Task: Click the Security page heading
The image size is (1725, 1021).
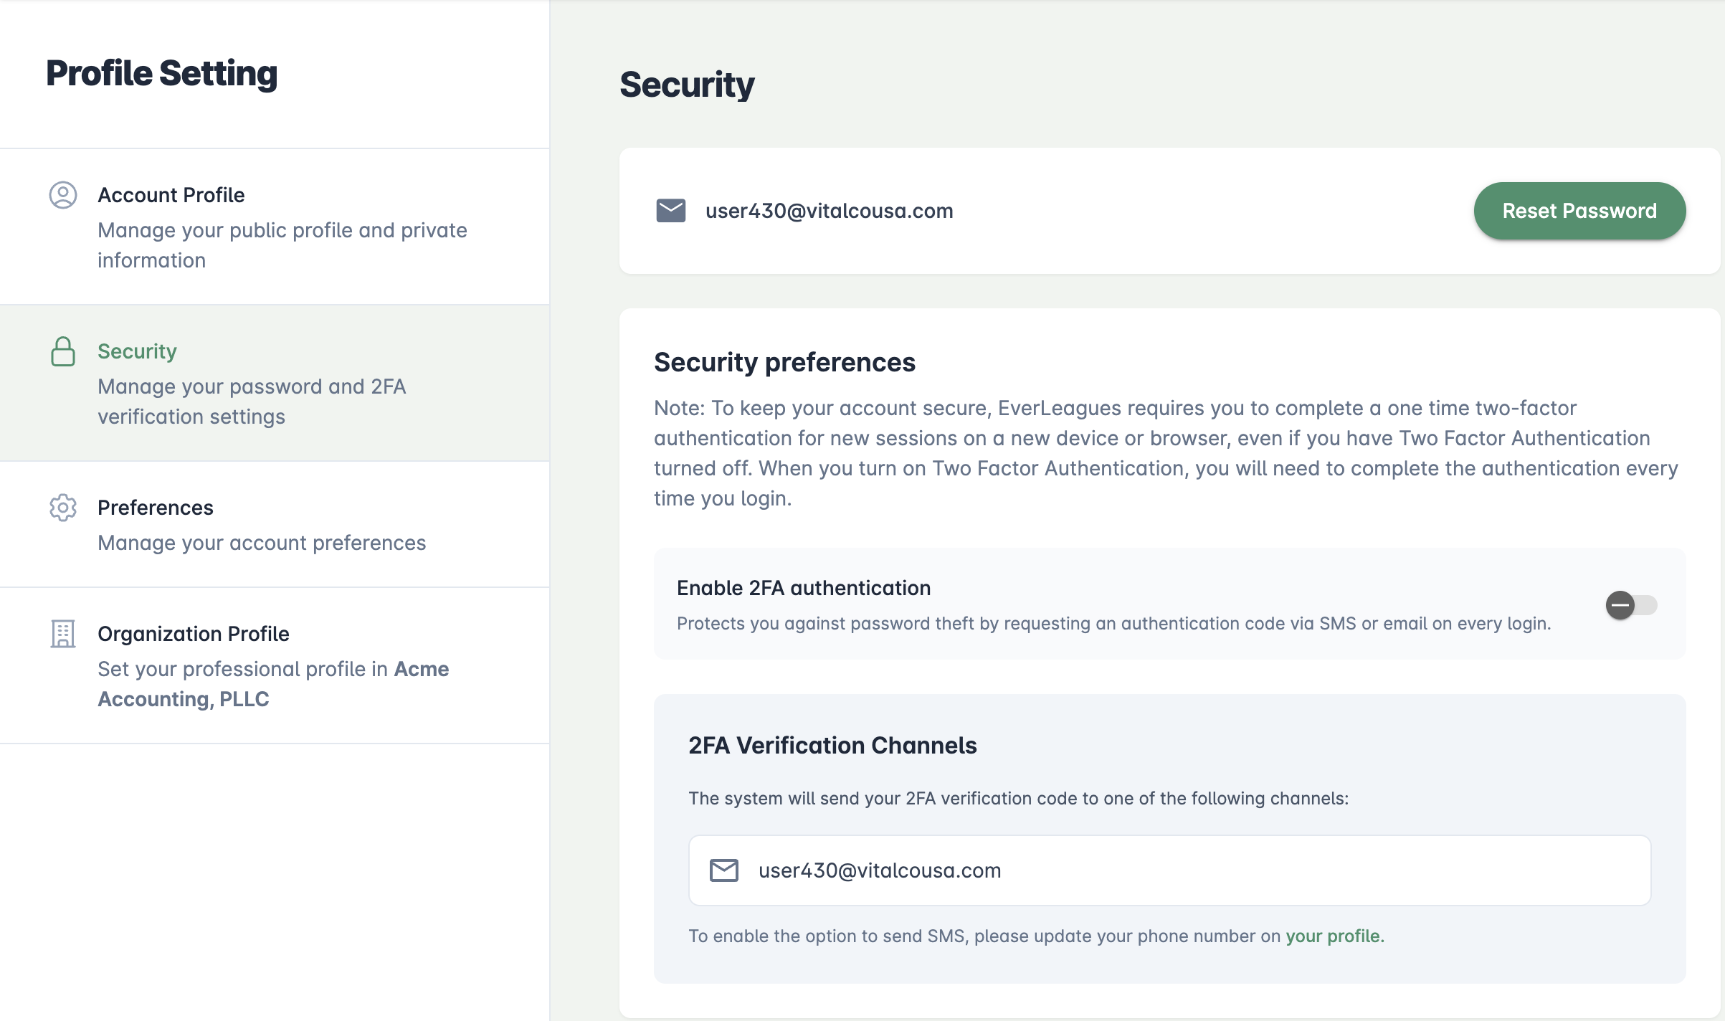Action: [x=687, y=85]
